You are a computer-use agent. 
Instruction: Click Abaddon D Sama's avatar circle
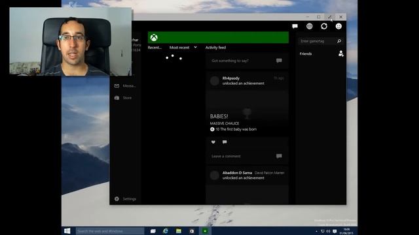point(214,176)
